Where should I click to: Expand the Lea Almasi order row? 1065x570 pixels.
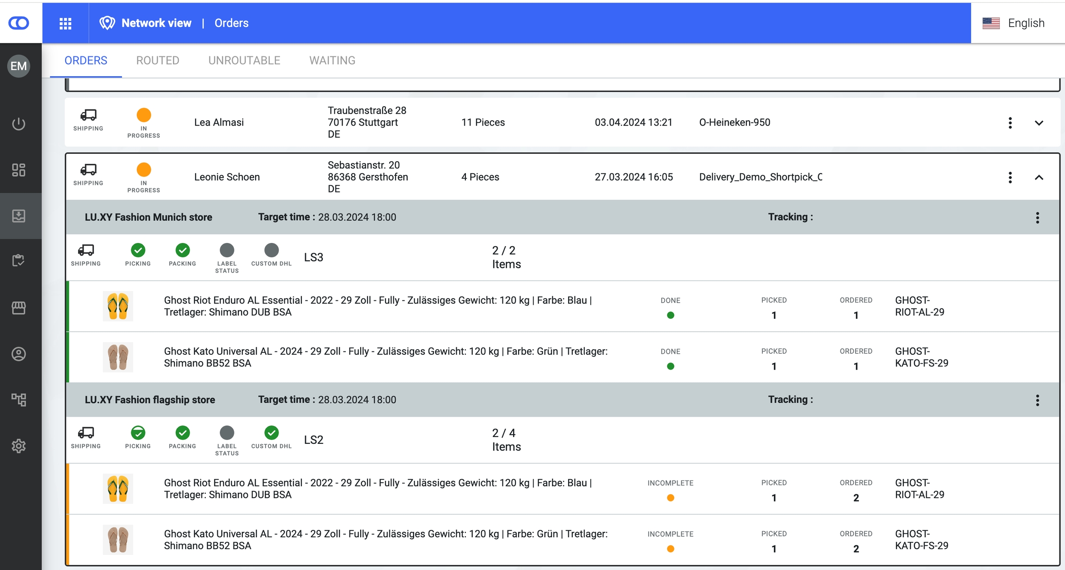coord(1039,123)
